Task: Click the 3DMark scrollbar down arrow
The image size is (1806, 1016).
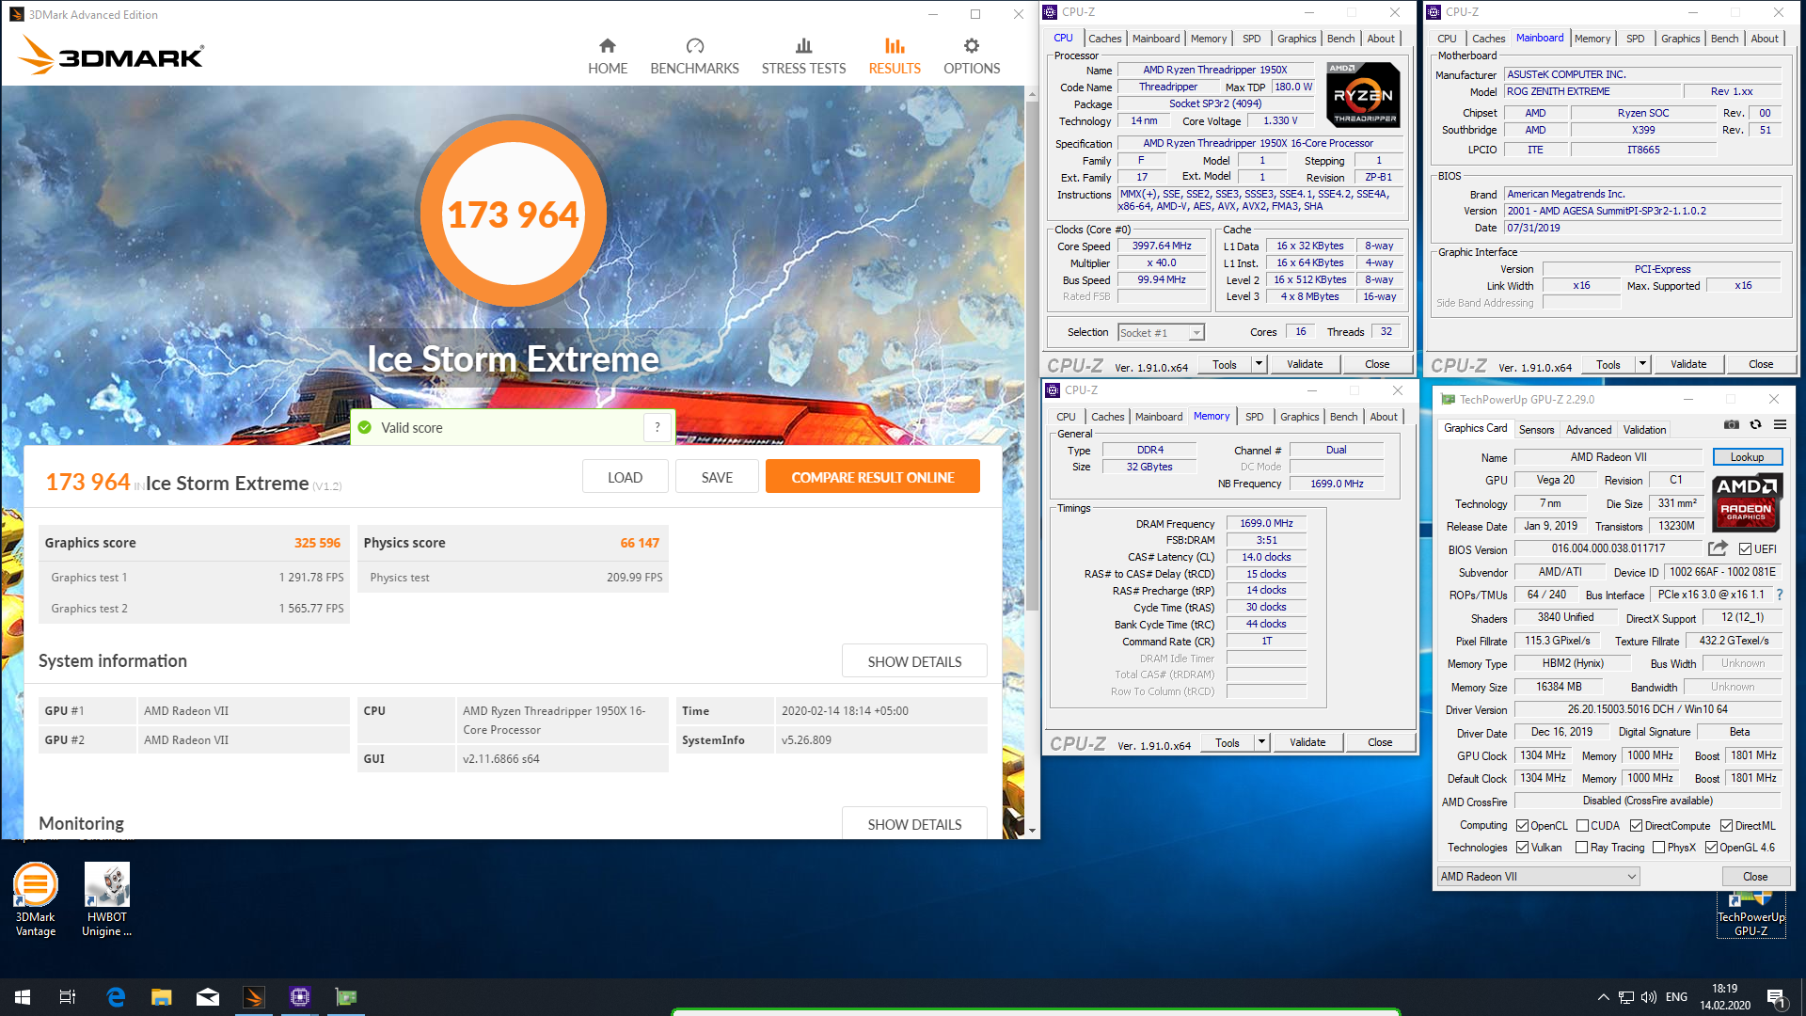Action: pyautogui.click(x=1032, y=831)
